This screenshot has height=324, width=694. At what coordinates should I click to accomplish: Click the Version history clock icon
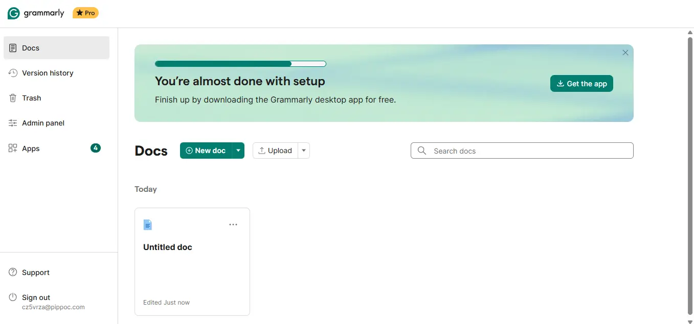pyautogui.click(x=13, y=73)
